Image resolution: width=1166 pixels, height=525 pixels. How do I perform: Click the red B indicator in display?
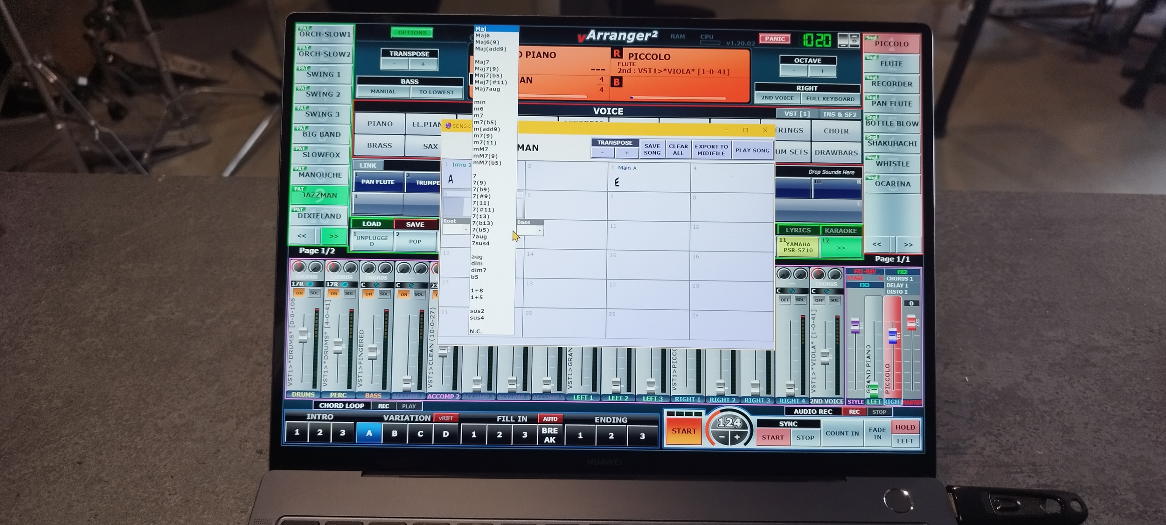[x=617, y=83]
